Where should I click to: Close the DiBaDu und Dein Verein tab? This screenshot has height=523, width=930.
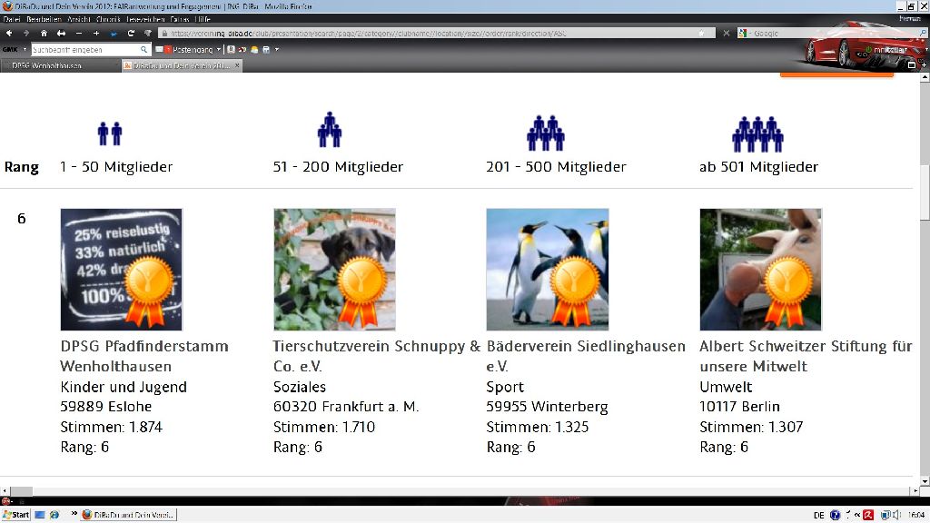coord(237,65)
